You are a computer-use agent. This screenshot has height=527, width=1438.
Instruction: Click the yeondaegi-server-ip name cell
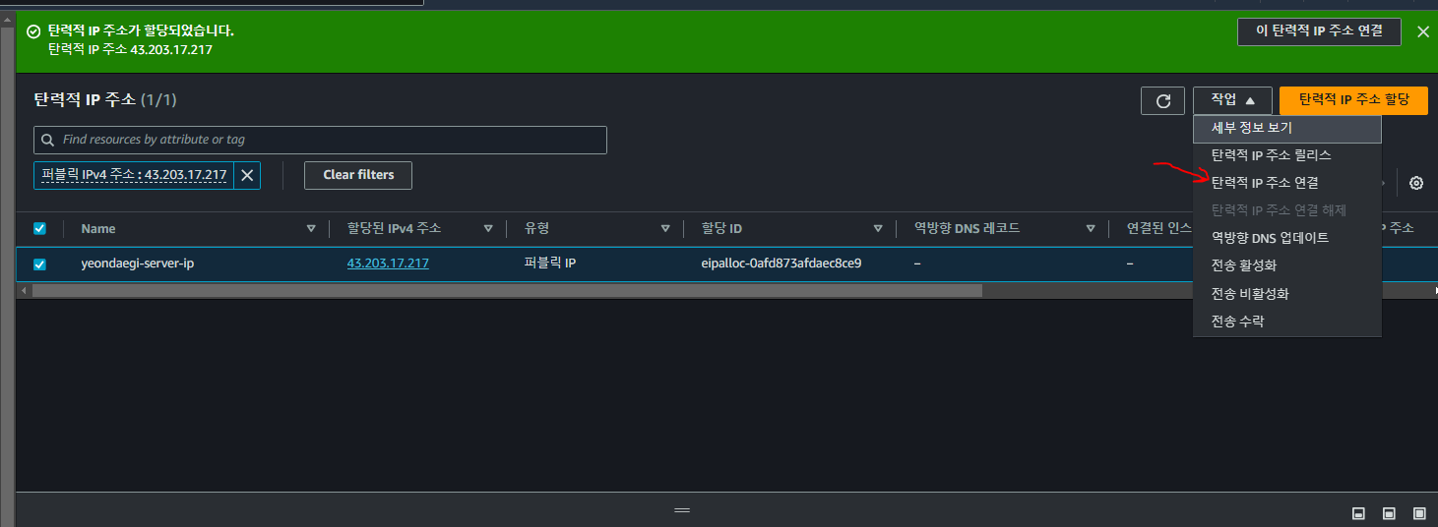tap(138, 263)
